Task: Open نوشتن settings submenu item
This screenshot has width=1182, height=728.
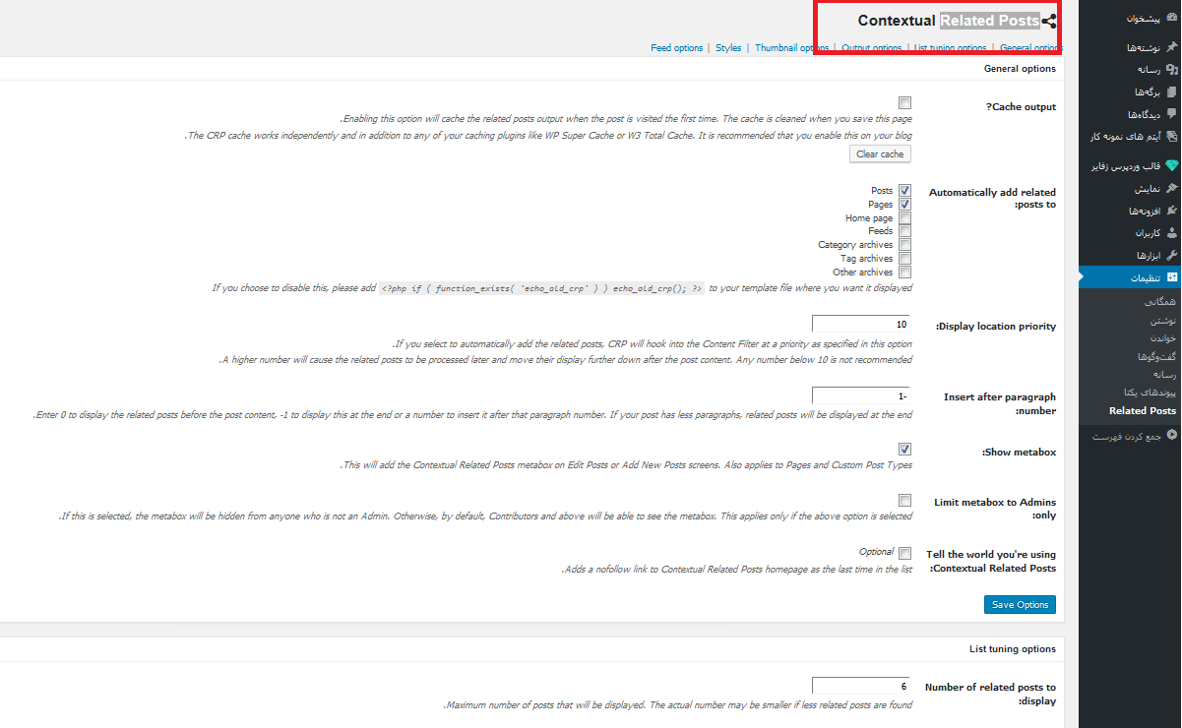Action: (x=1162, y=322)
